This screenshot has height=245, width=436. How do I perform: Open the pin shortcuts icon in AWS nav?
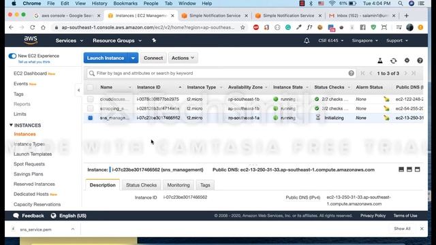(x=154, y=41)
